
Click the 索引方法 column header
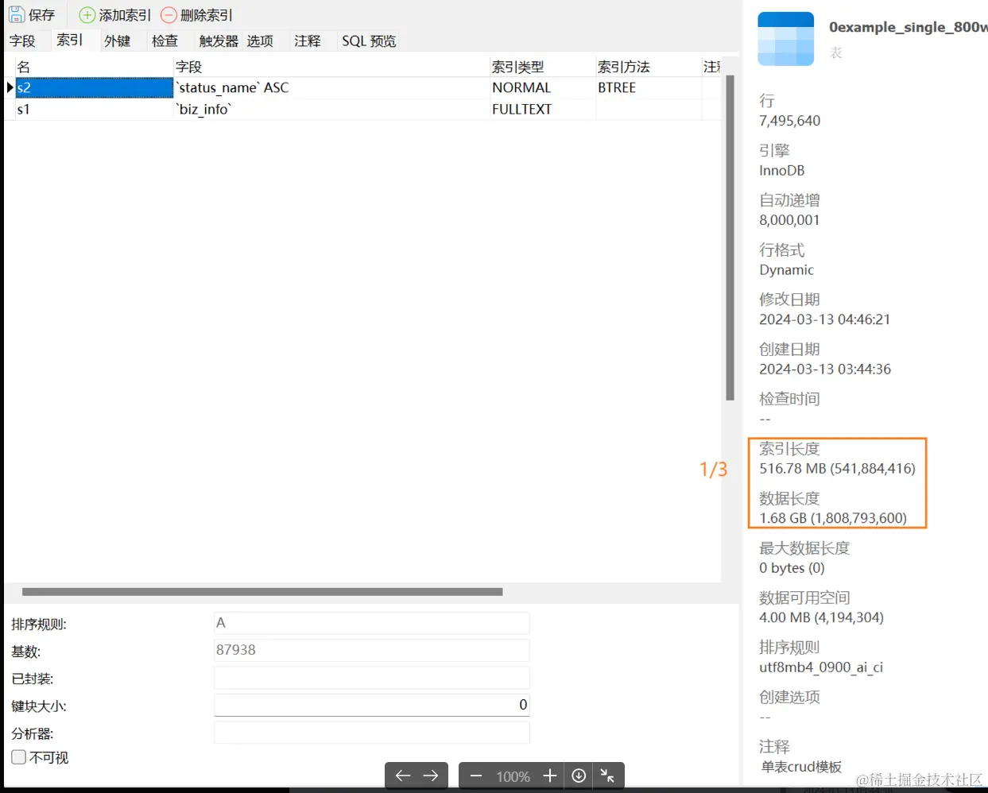pos(649,67)
